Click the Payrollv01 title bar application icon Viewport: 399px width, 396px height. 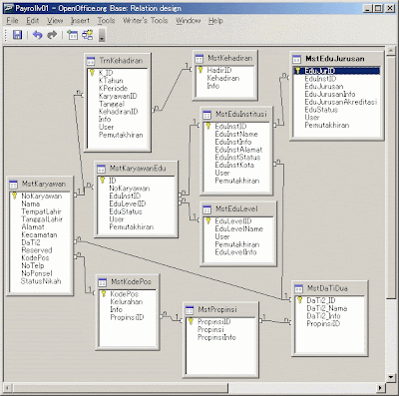(x=9, y=8)
